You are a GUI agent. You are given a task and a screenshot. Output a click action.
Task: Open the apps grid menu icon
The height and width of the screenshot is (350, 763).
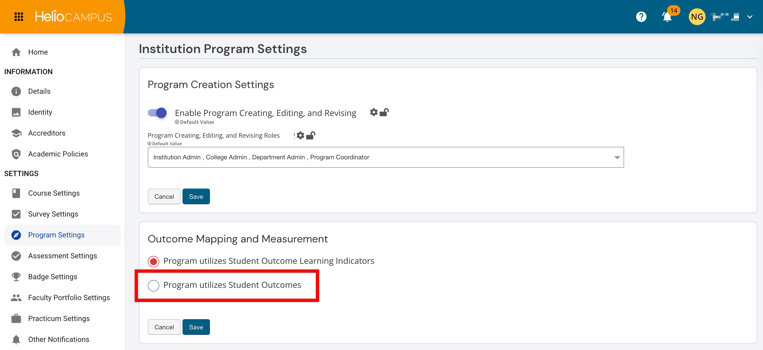click(x=19, y=17)
